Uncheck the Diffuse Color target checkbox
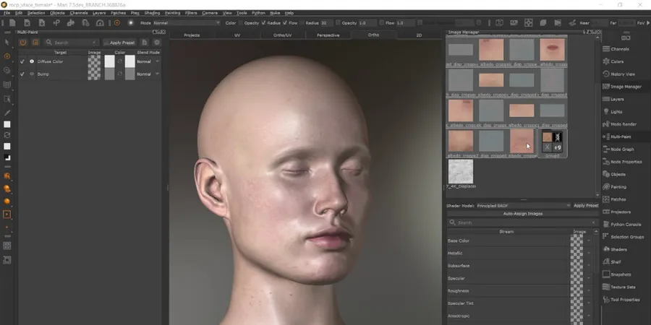The height and width of the screenshot is (325, 651). pos(22,62)
